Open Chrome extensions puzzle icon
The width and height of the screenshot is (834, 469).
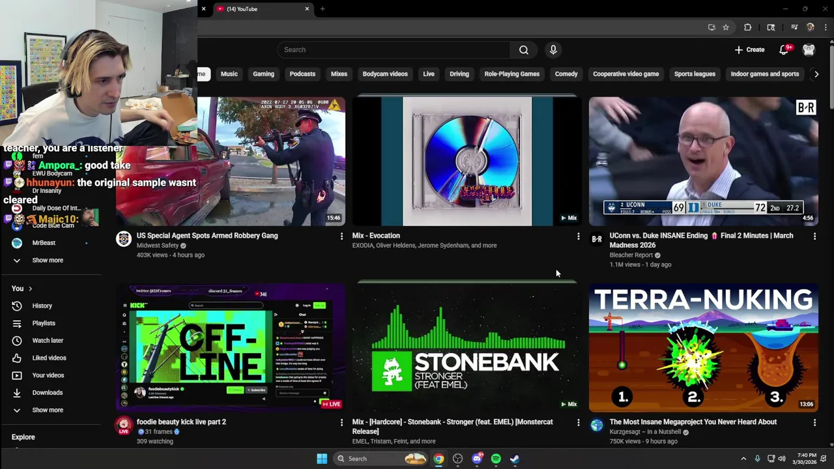point(747,27)
